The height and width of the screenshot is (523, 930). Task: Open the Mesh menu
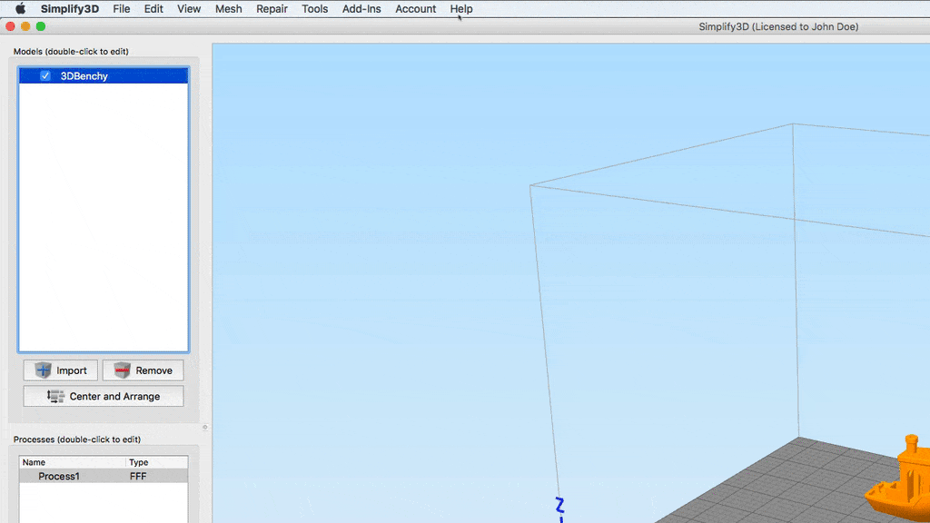coord(228,9)
